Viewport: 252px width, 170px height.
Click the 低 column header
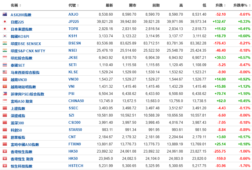click(205, 5)
